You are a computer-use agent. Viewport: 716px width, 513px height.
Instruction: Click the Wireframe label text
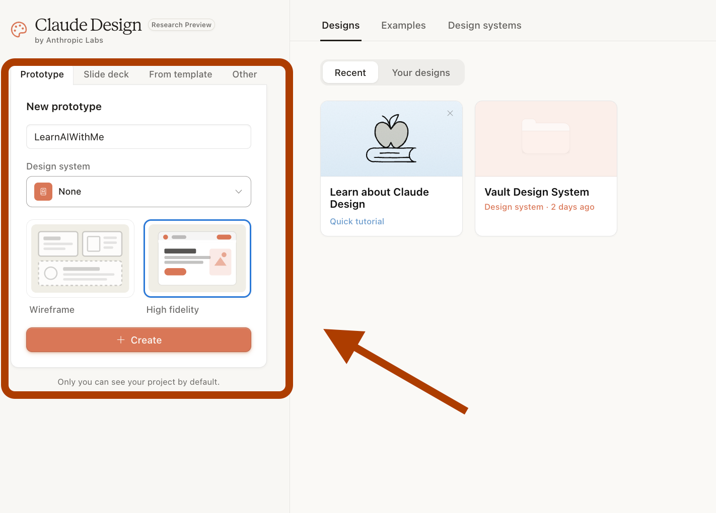click(52, 310)
